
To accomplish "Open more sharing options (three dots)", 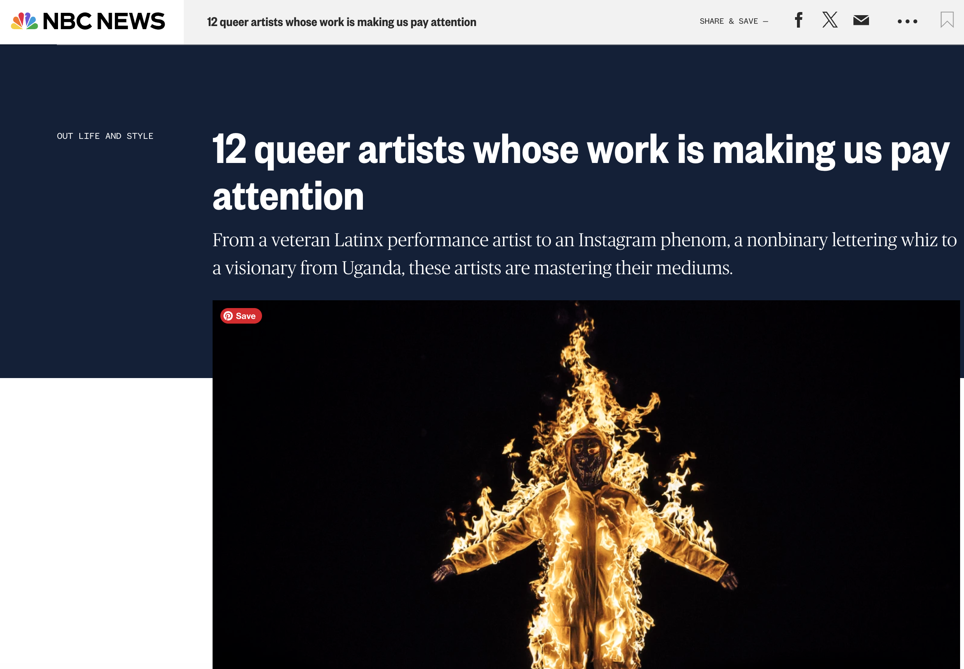I will tap(908, 21).
